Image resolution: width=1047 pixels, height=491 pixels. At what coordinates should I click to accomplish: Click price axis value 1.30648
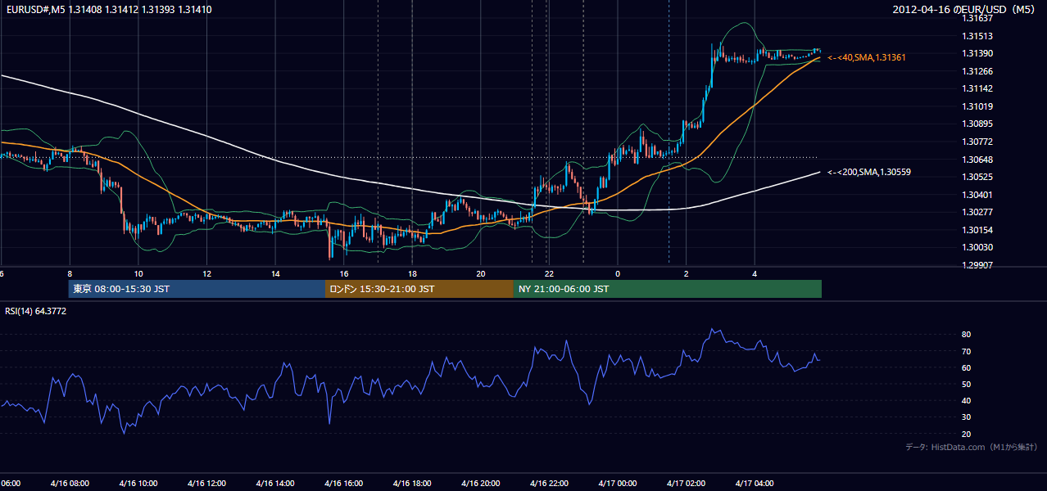tap(978, 160)
